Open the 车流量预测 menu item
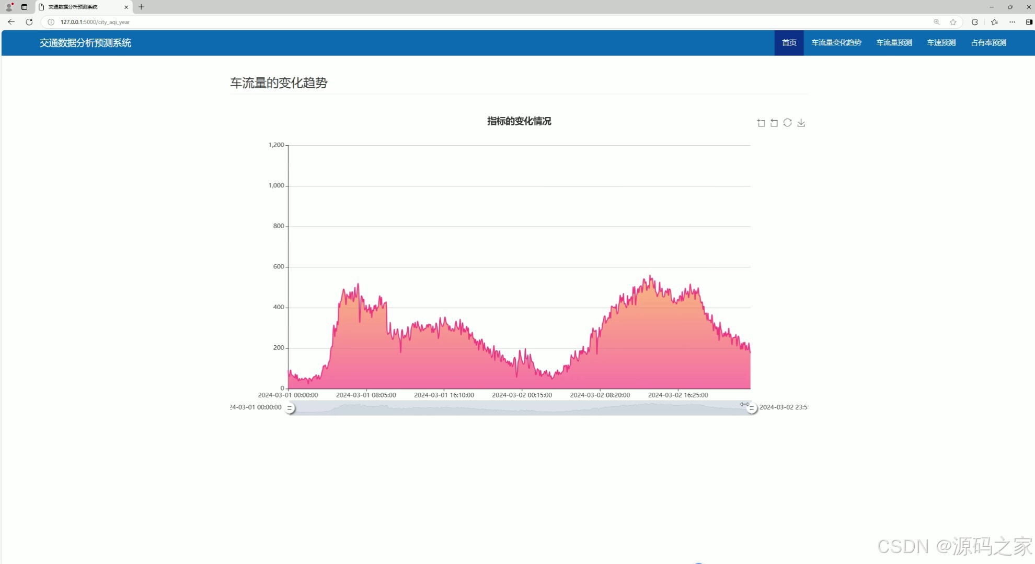 point(894,43)
